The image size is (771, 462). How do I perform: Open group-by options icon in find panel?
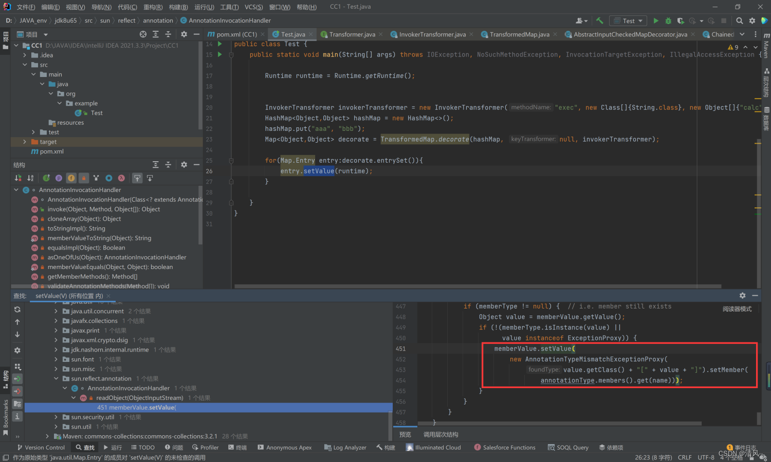[x=17, y=367]
